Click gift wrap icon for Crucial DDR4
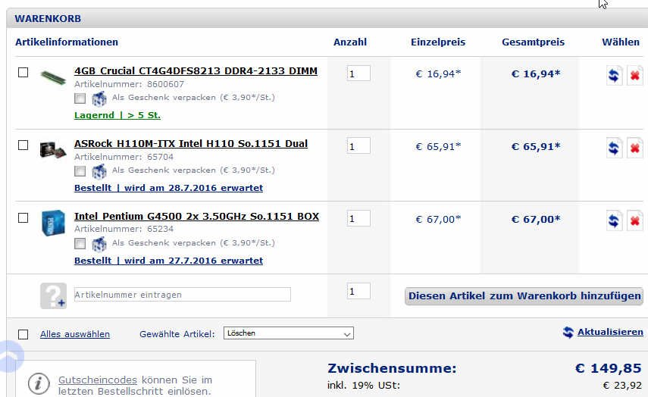The image size is (648, 397). coord(99,98)
